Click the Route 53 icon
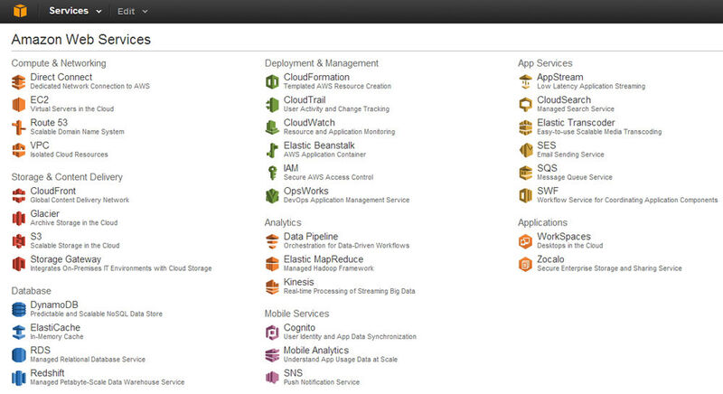The image size is (723, 394). point(18,127)
